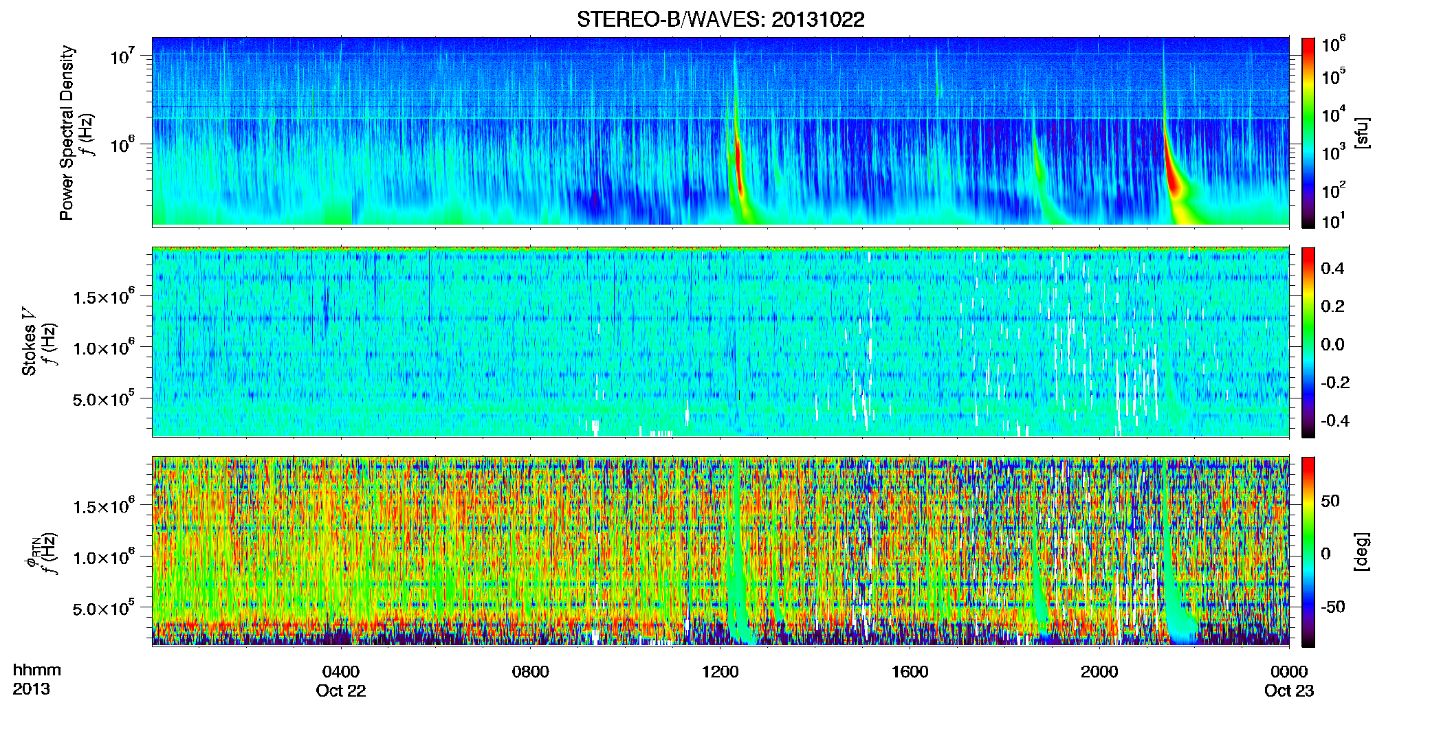
Task: Click the "0000" time tick label
Action: pos(1289,672)
